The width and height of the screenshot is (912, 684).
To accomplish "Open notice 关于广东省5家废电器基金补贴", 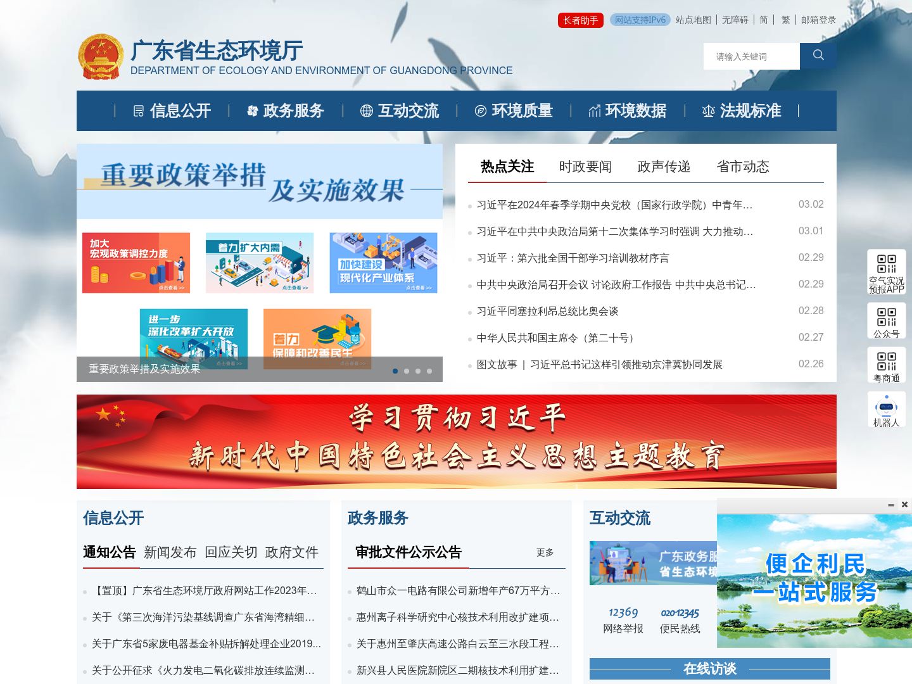I will [206, 643].
